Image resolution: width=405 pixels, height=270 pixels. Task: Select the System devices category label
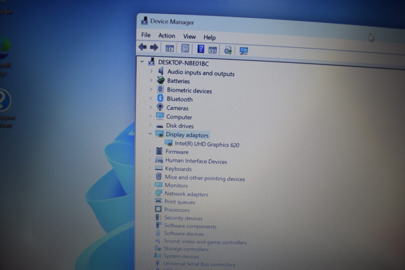(x=181, y=256)
